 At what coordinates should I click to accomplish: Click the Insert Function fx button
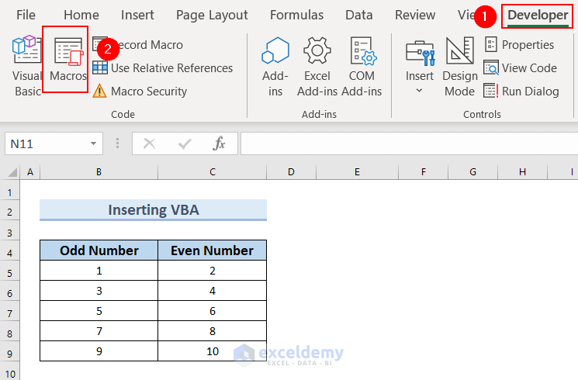[220, 143]
